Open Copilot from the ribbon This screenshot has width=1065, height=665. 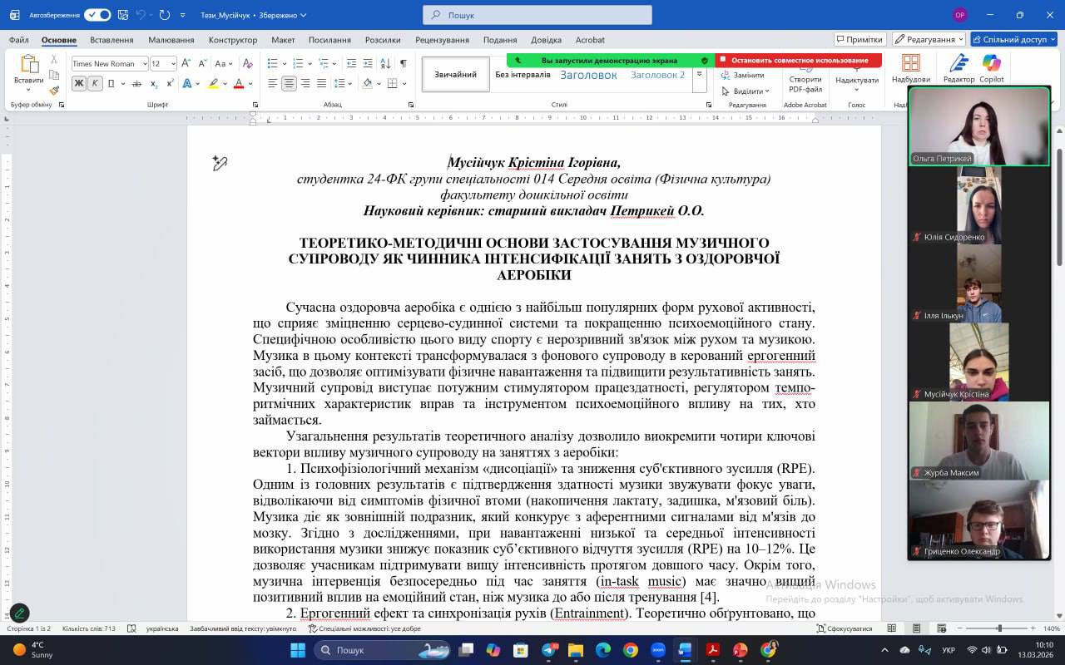click(x=992, y=68)
